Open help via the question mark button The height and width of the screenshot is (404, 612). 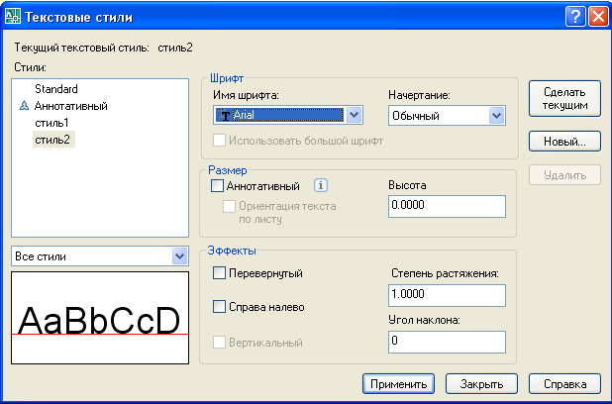(x=575, y=17)
